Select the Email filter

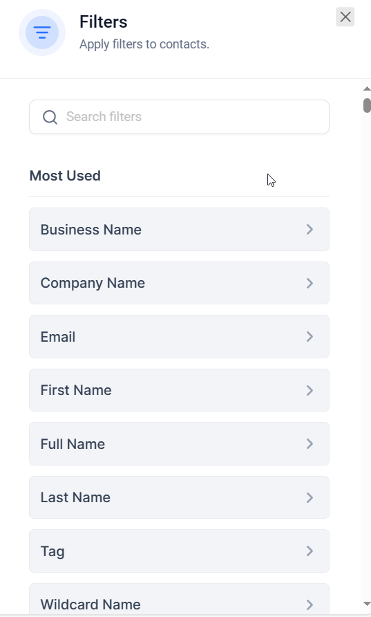pyautogui.click(x=179, y=336)
